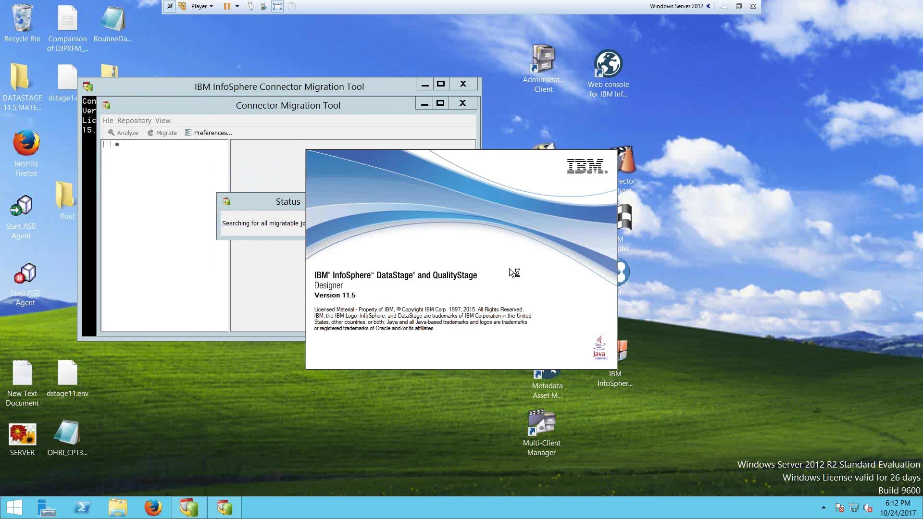923x519 pixels.
Task: Open Preferences in Connector Migration Tool
Action: coord(209,133)
